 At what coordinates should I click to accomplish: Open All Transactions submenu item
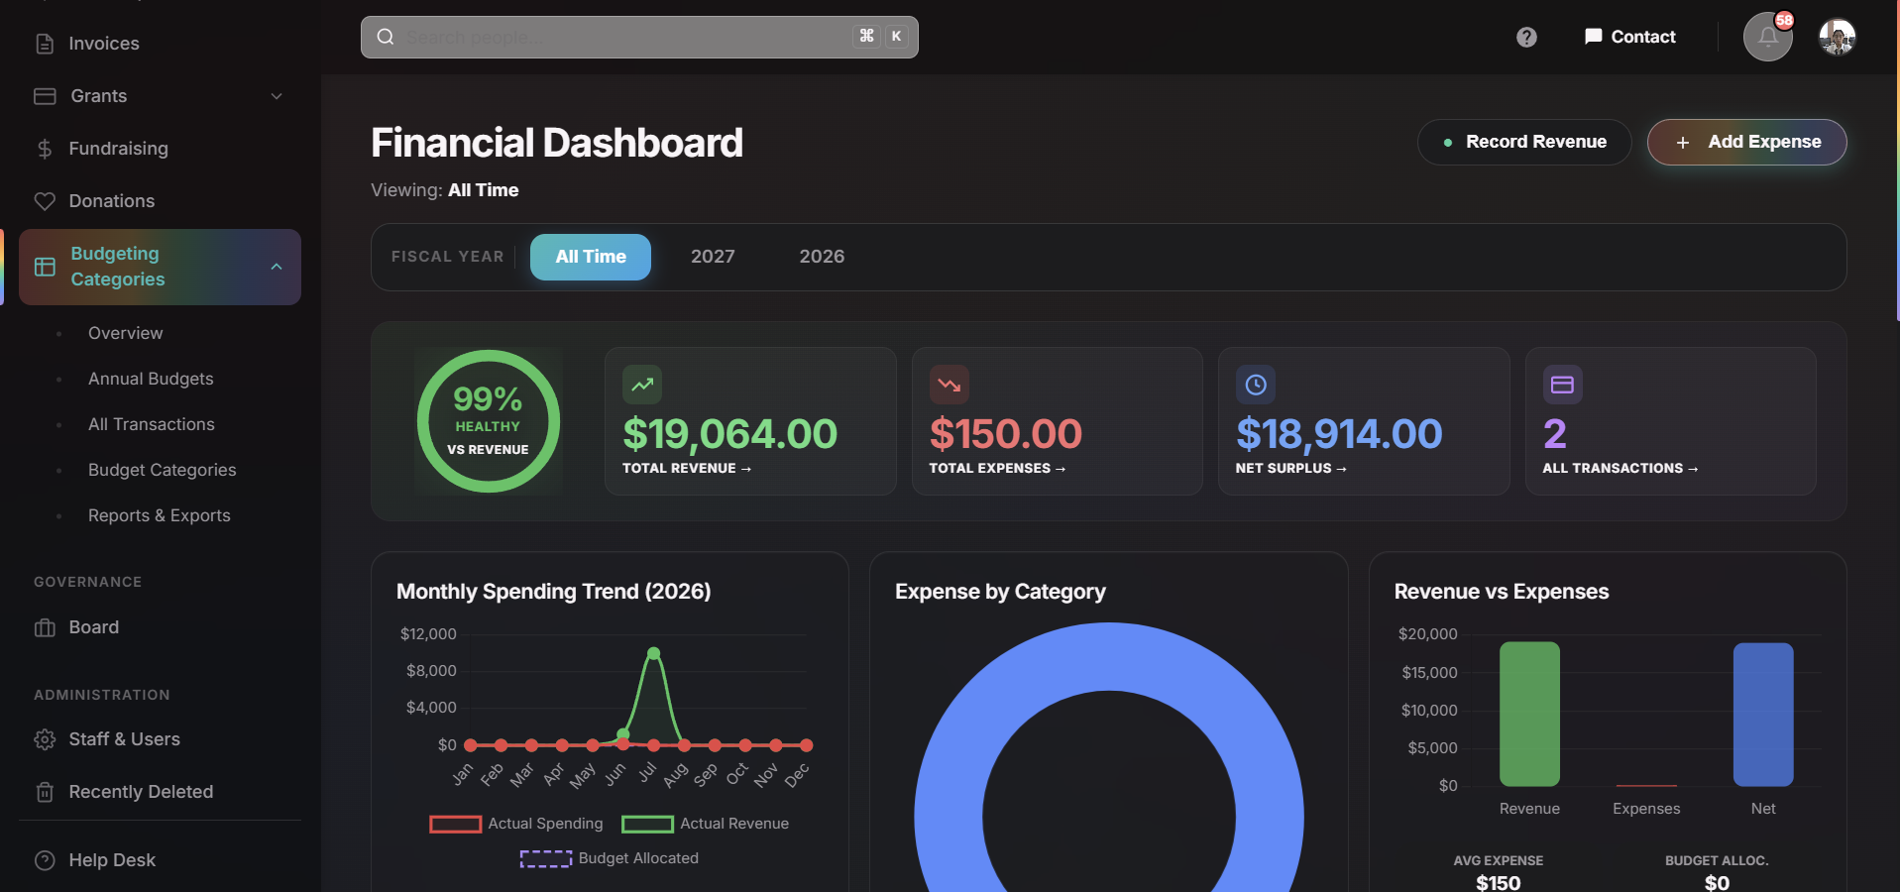coord(152,424)
